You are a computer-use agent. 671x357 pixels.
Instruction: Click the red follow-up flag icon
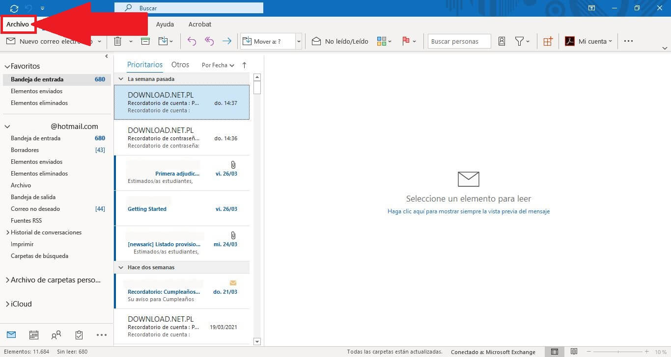tap(406, 41)
